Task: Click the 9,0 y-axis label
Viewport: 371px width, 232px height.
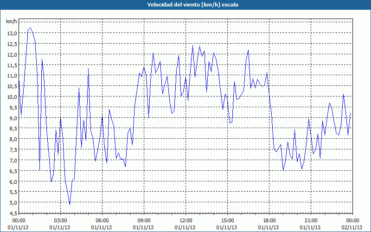Action: (13, 118)
